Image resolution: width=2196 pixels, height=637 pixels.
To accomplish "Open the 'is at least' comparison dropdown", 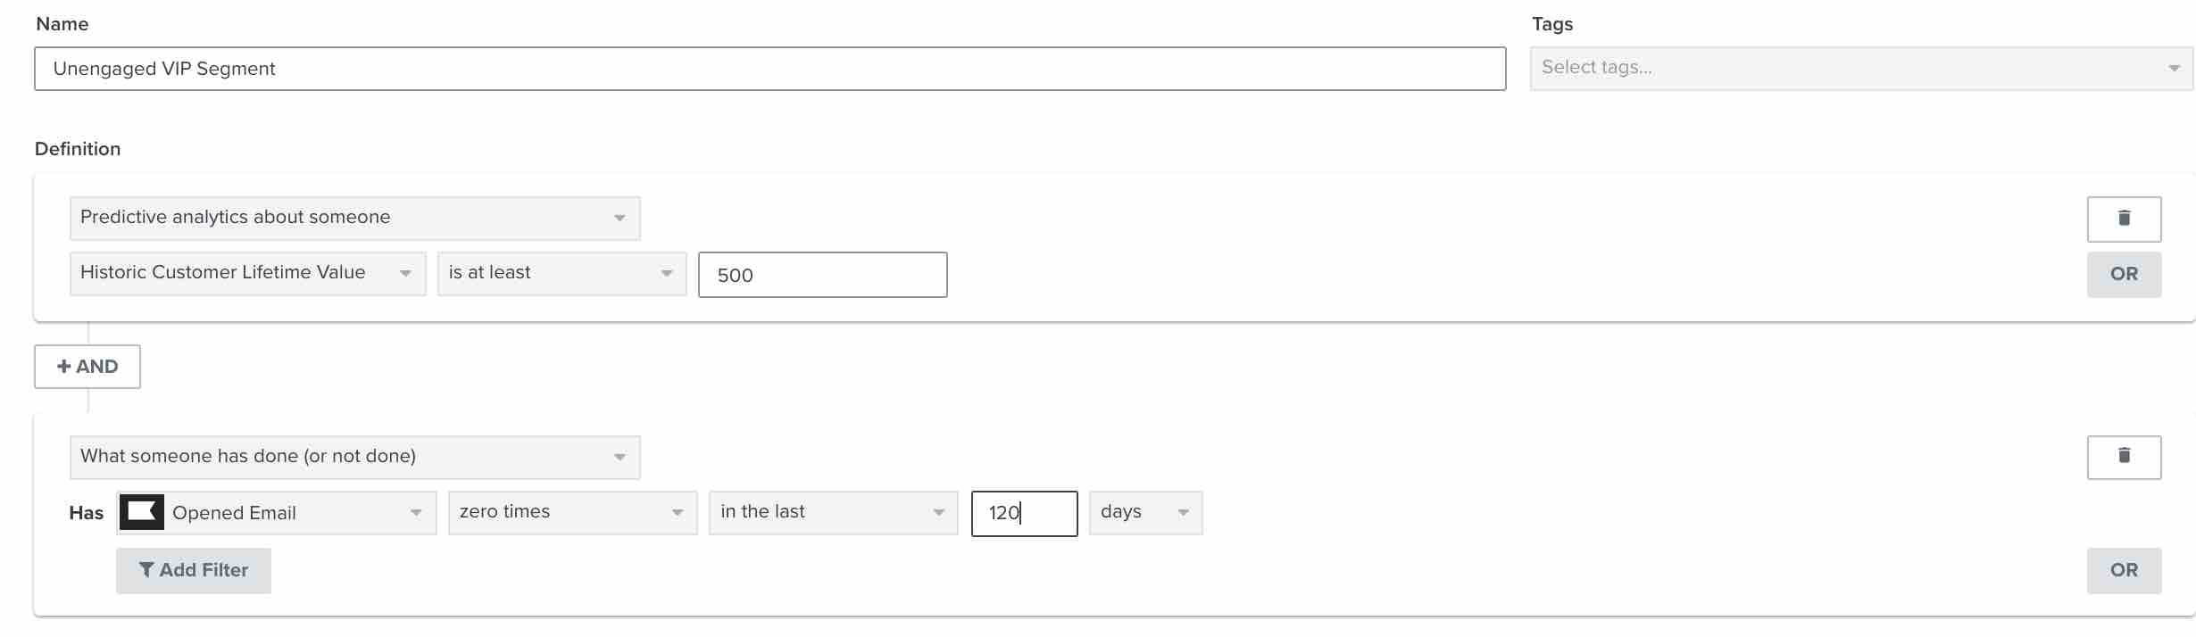I will 561,273.
